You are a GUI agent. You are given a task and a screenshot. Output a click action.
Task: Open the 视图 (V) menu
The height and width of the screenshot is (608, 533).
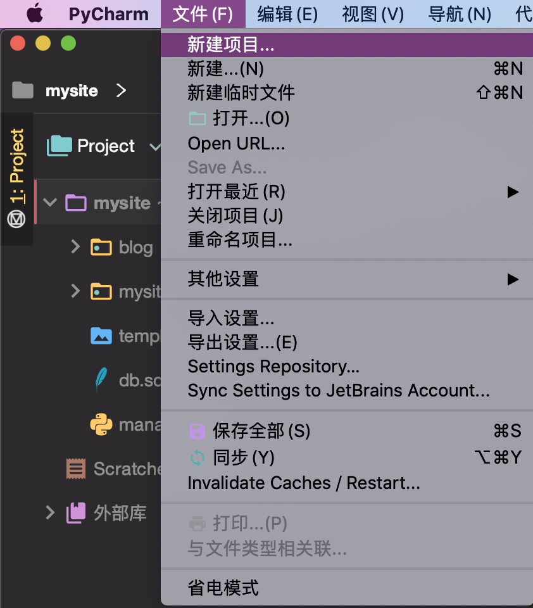point(373,14)
